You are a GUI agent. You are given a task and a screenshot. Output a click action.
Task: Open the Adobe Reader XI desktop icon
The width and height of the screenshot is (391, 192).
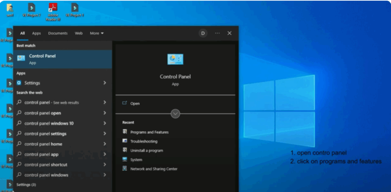coord(53,8)
